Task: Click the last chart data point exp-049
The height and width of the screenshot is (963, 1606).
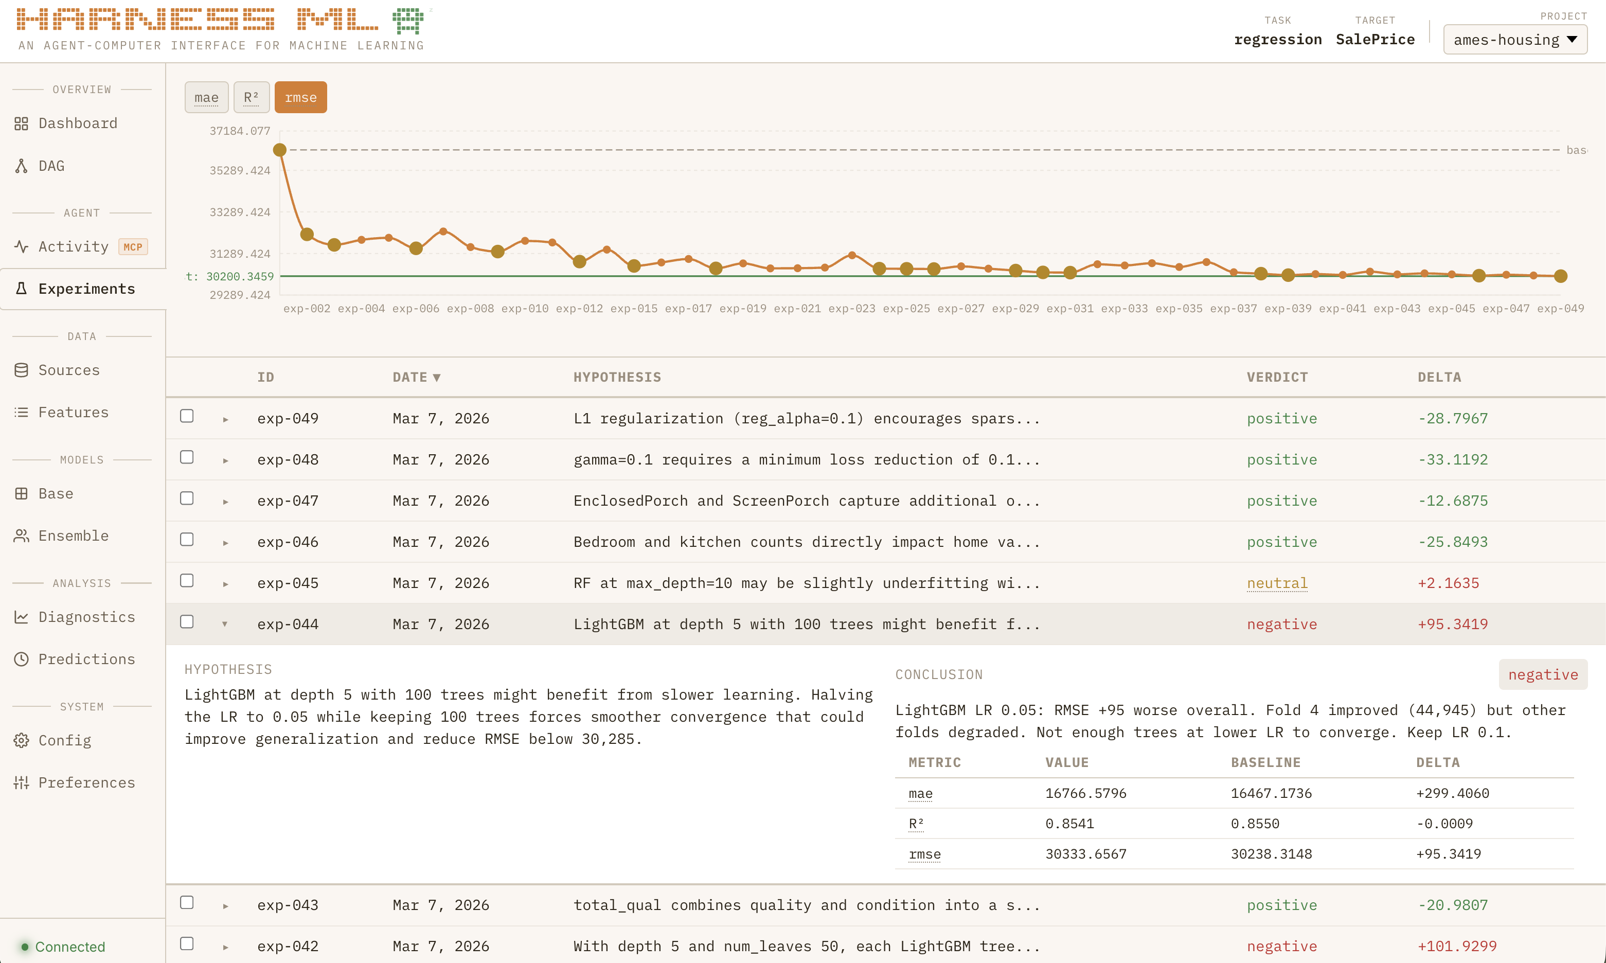Action: pyautogui.click(x=1561, y=276)
